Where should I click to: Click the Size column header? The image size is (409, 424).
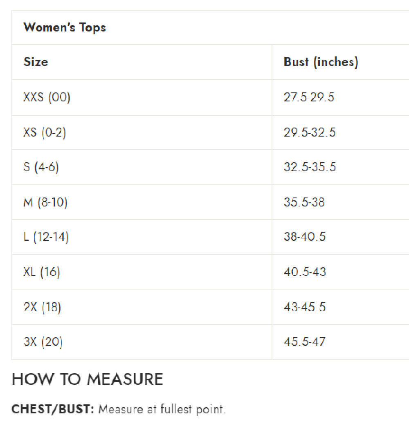(x=36, y=62)
